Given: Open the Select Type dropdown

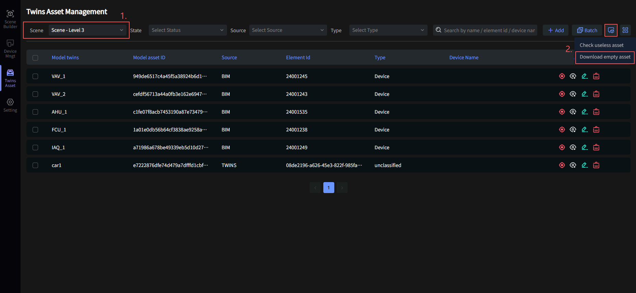Looking at the screenshot, I should [x=388, y=30].
